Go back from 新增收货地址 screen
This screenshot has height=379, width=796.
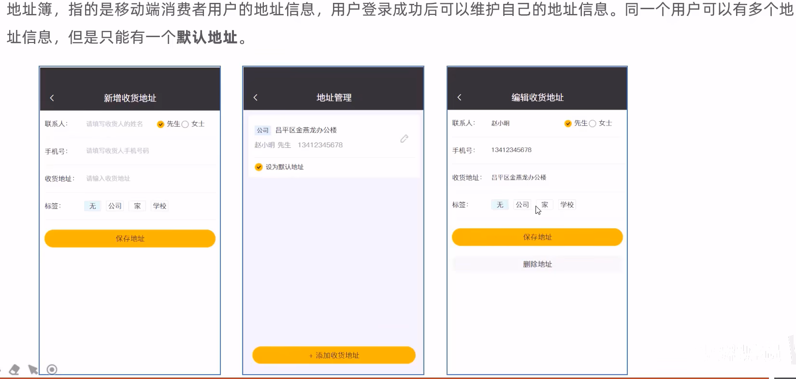[x=52, y=98]
